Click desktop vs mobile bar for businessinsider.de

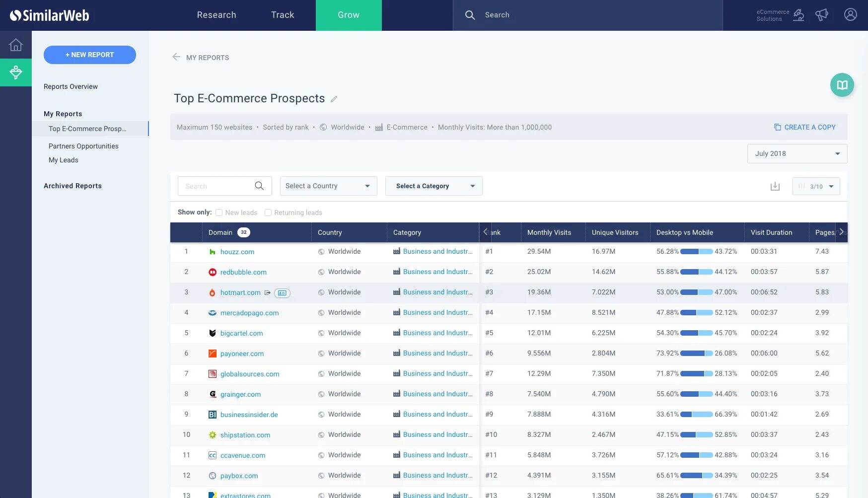[x=697, y=415]
